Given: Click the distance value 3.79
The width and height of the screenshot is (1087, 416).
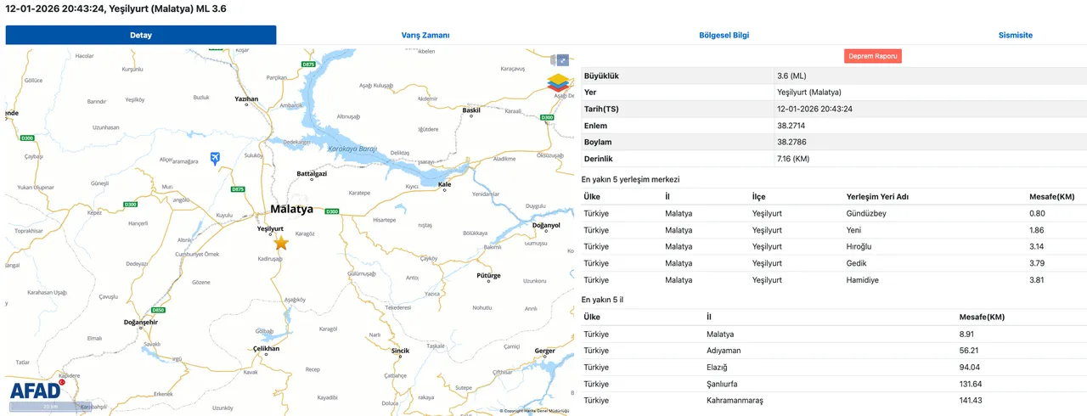Looking at the screenshot, I should [x=1037, y=263].
